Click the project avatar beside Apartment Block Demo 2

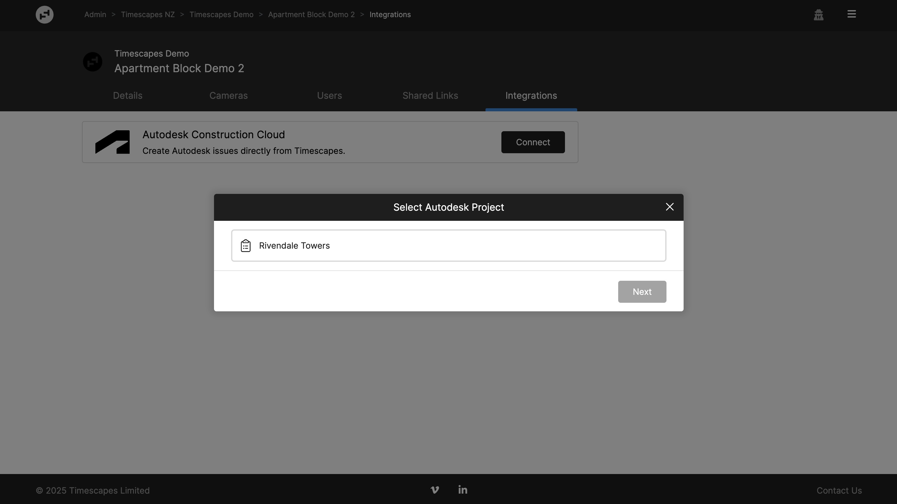(93, 62)
